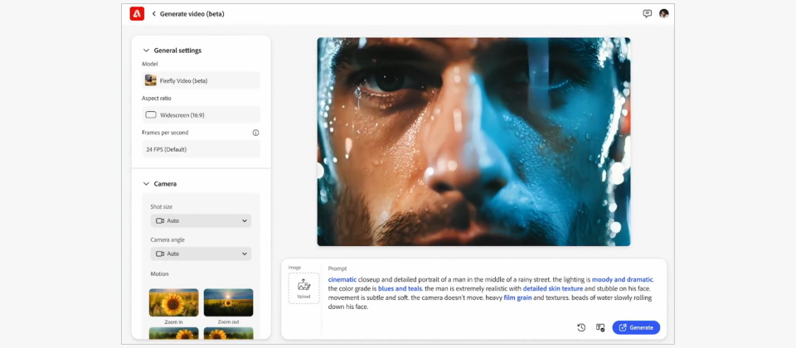The height and width of the screenshot is (348, 796).
Task: Go back using the header arrow
Action: [153, 14]
